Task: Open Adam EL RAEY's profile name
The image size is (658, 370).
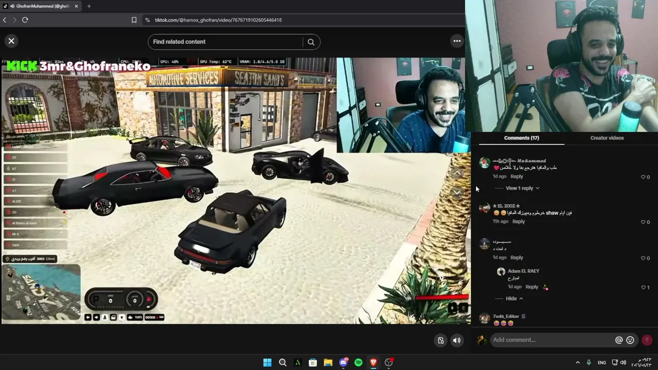Action: pyautogui.click(x=523, y=271)
